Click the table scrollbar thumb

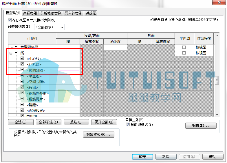coord(217,80)
